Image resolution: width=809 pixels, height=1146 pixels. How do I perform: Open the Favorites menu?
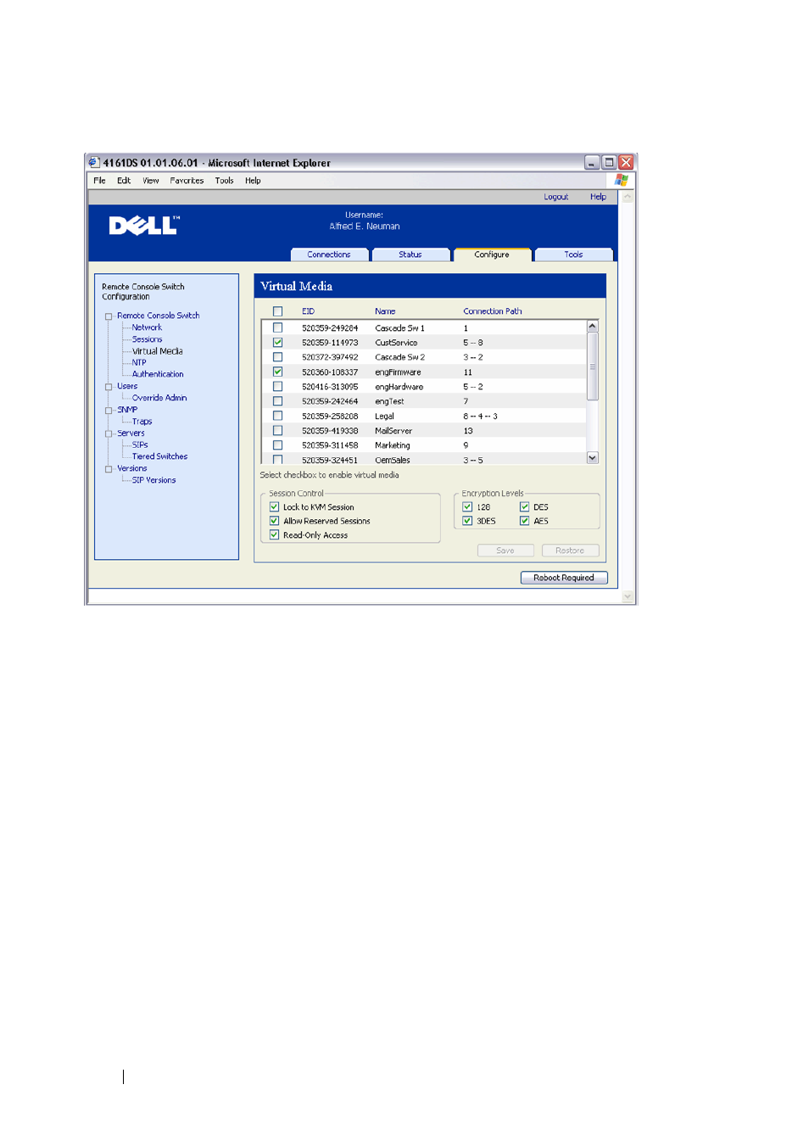click(x=187, y=181)
